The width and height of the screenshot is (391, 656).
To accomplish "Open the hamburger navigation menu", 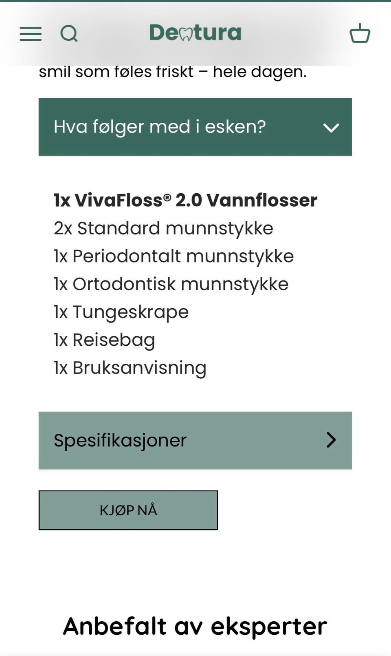I will pyautogui.click(x=31, y=34).
